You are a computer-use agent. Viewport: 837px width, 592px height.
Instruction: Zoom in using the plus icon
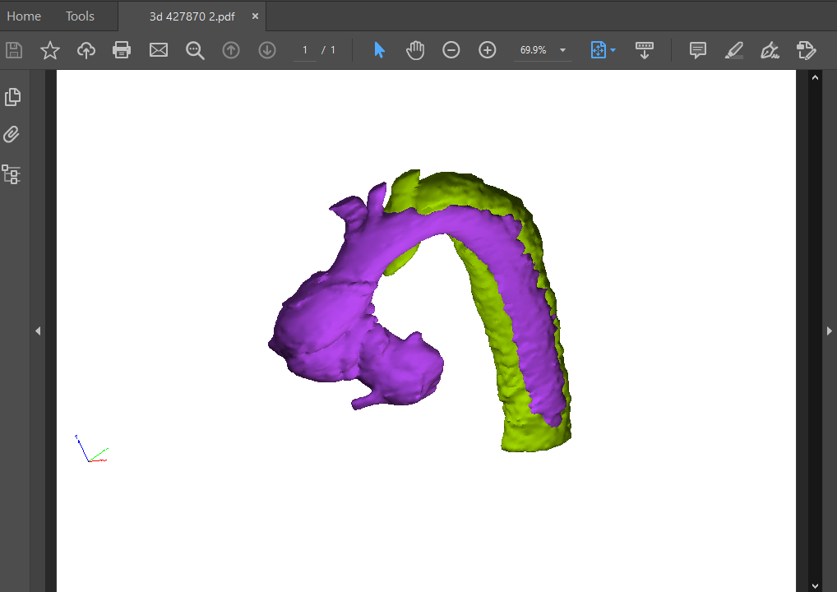(487, 50)
